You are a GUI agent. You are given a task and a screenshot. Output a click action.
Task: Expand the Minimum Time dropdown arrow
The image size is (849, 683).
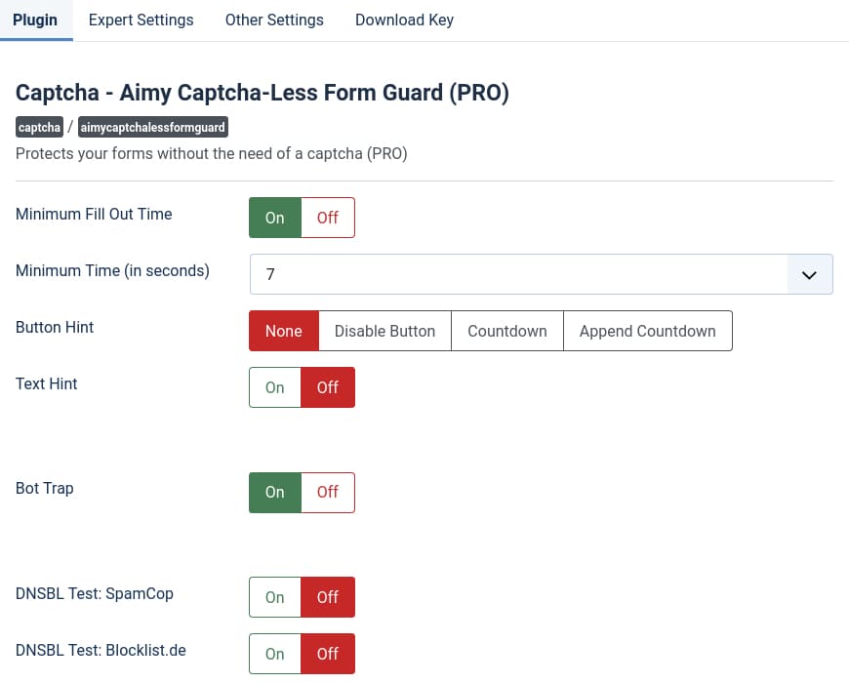coord(809,275)
